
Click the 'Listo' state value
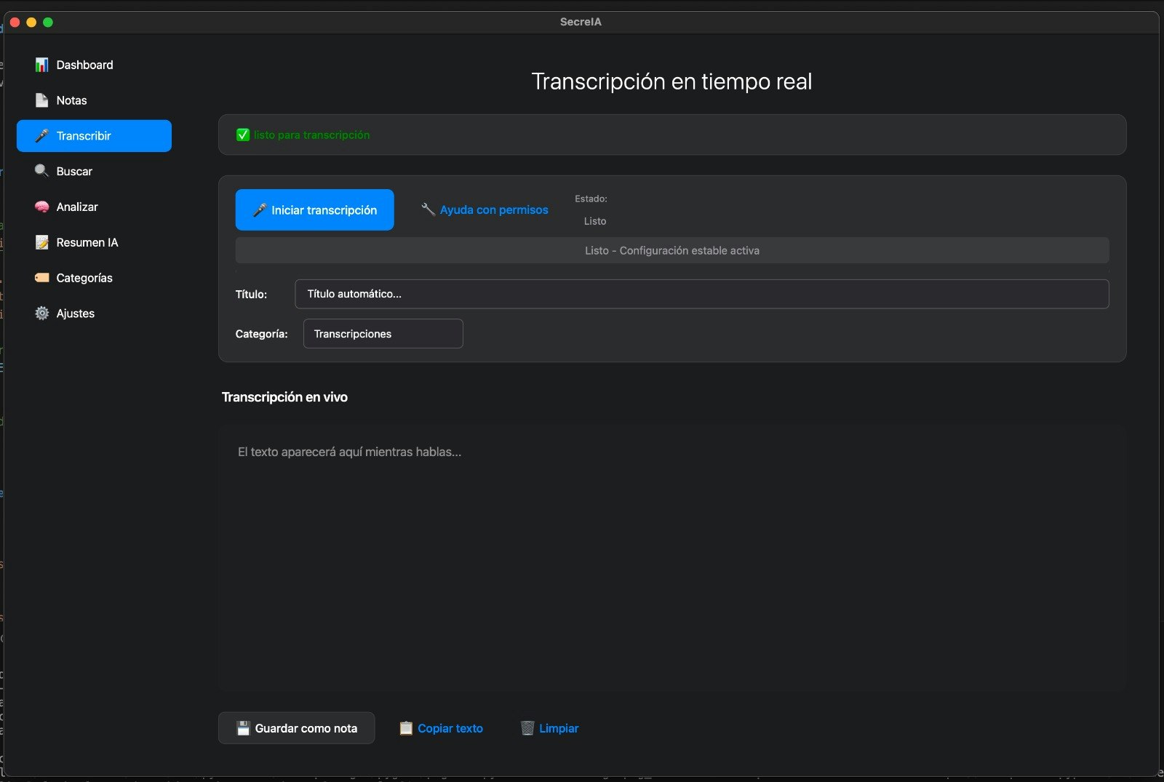pos(595,221)
